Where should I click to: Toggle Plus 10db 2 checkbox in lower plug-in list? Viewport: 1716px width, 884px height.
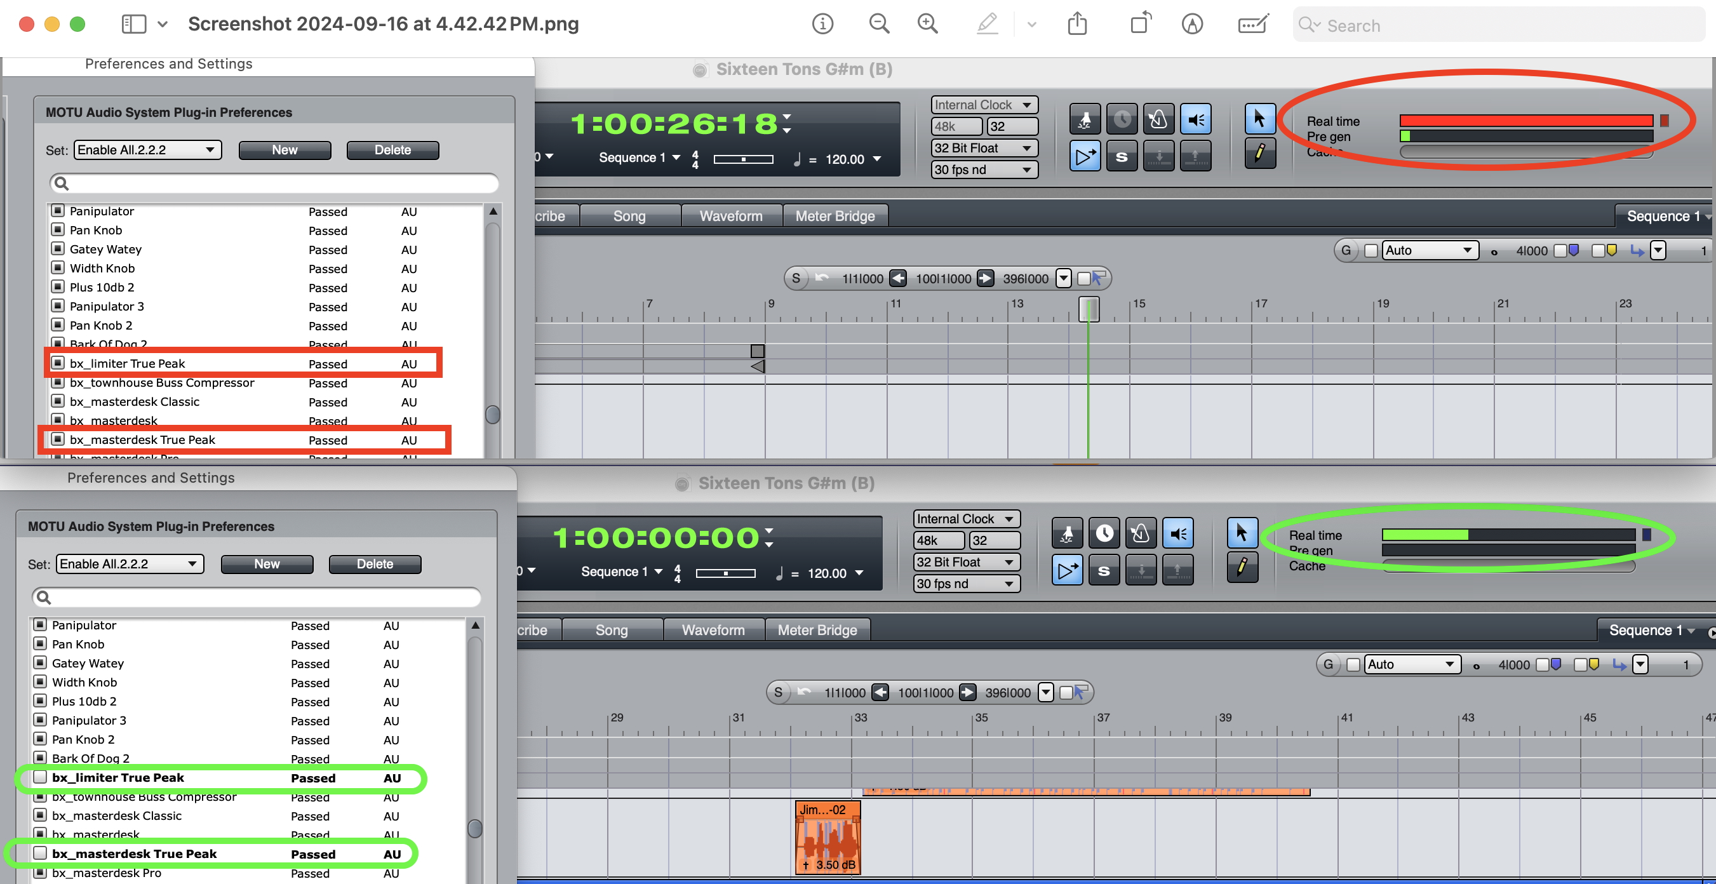click(x=40, y=701)
